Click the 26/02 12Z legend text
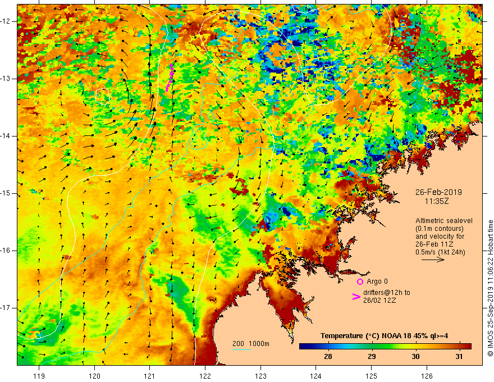 (x=379, y=301)
